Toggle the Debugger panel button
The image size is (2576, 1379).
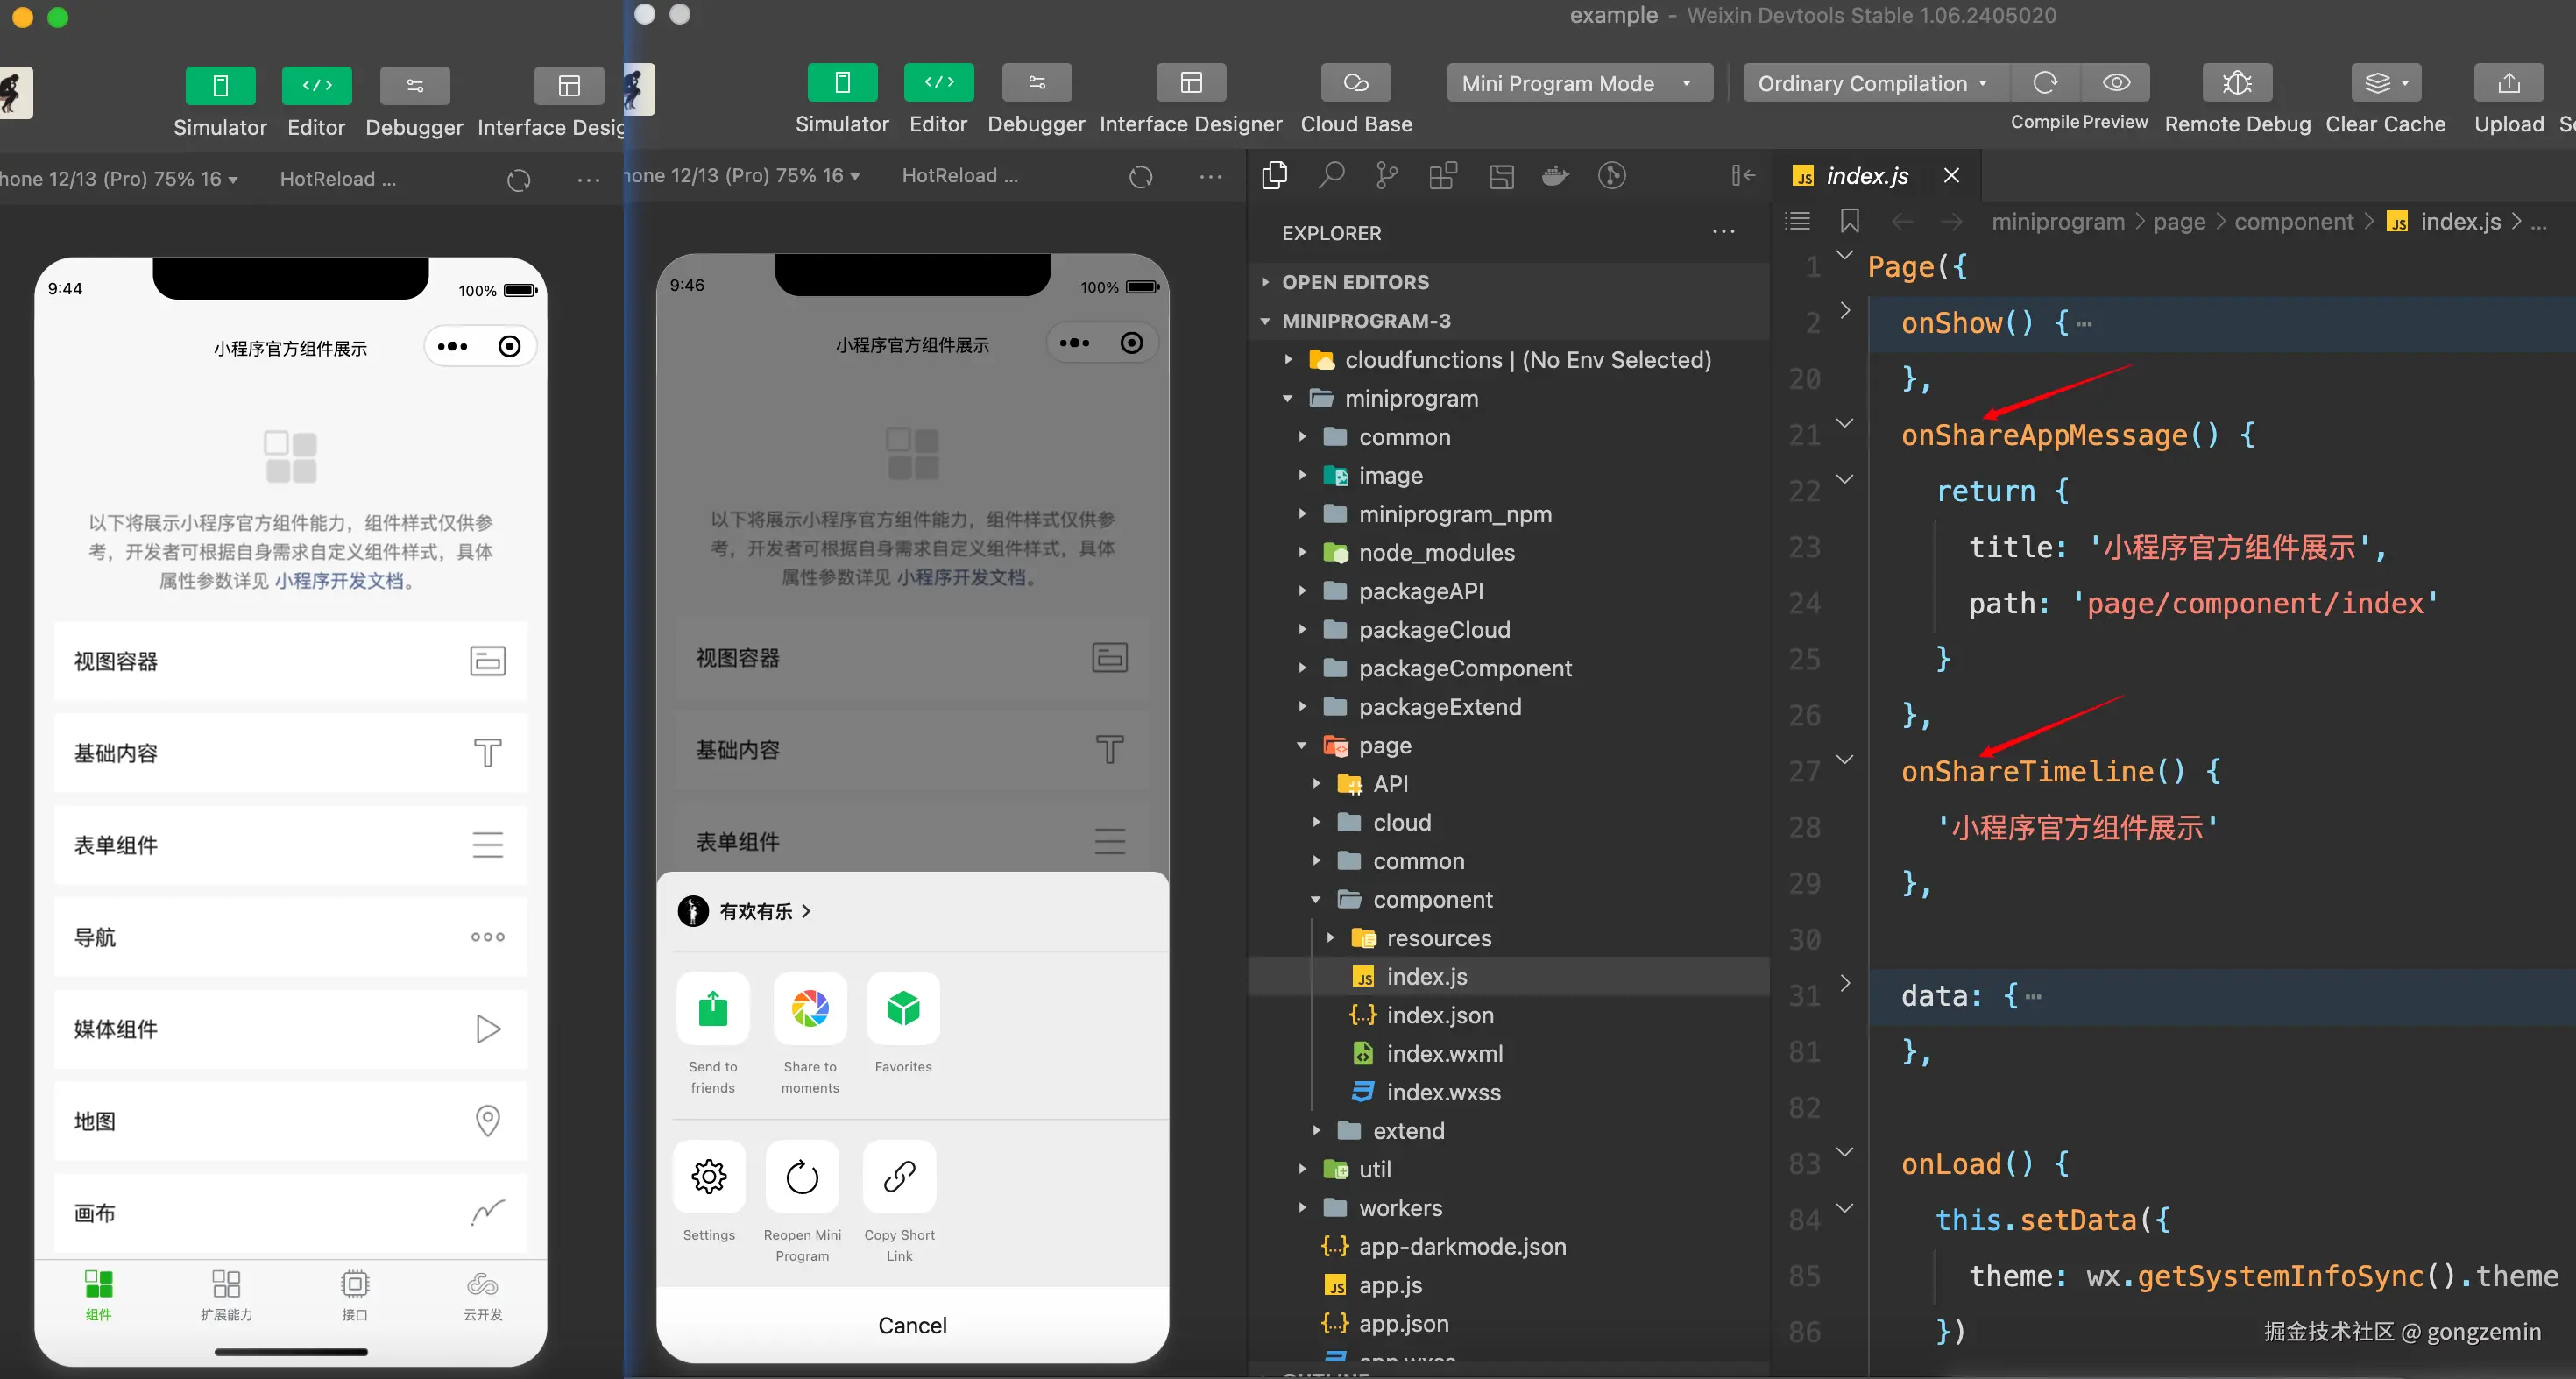[x=1036, y=83]
